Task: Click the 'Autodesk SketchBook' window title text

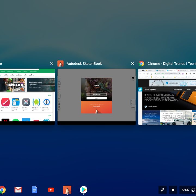Action: click(84, 64)
